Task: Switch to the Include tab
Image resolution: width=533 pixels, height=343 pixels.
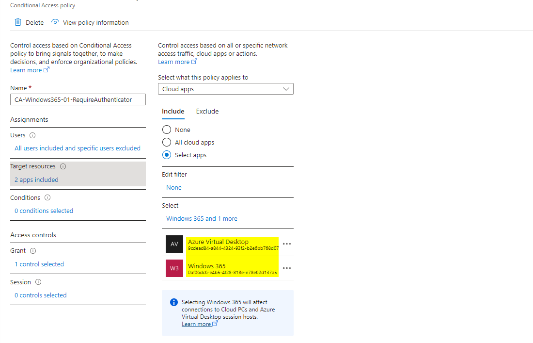Action: tap(173, 111)
